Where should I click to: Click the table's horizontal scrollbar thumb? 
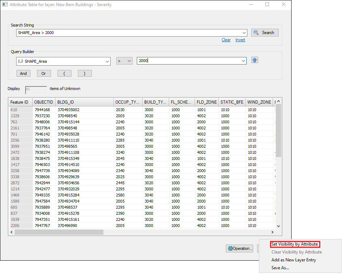[59, 232]
